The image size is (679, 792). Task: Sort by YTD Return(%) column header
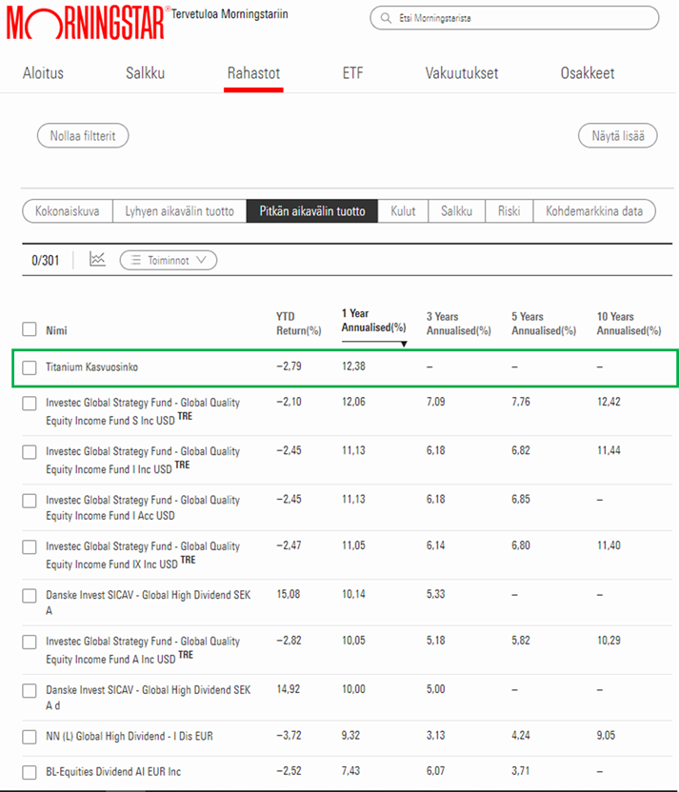(299, 324)
